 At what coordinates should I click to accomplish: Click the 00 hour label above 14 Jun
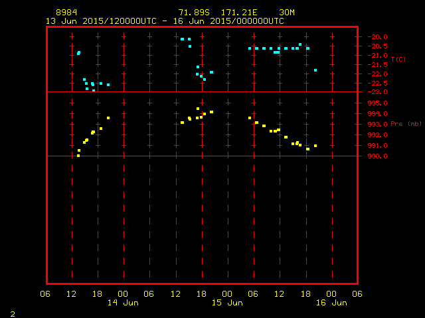123,294
